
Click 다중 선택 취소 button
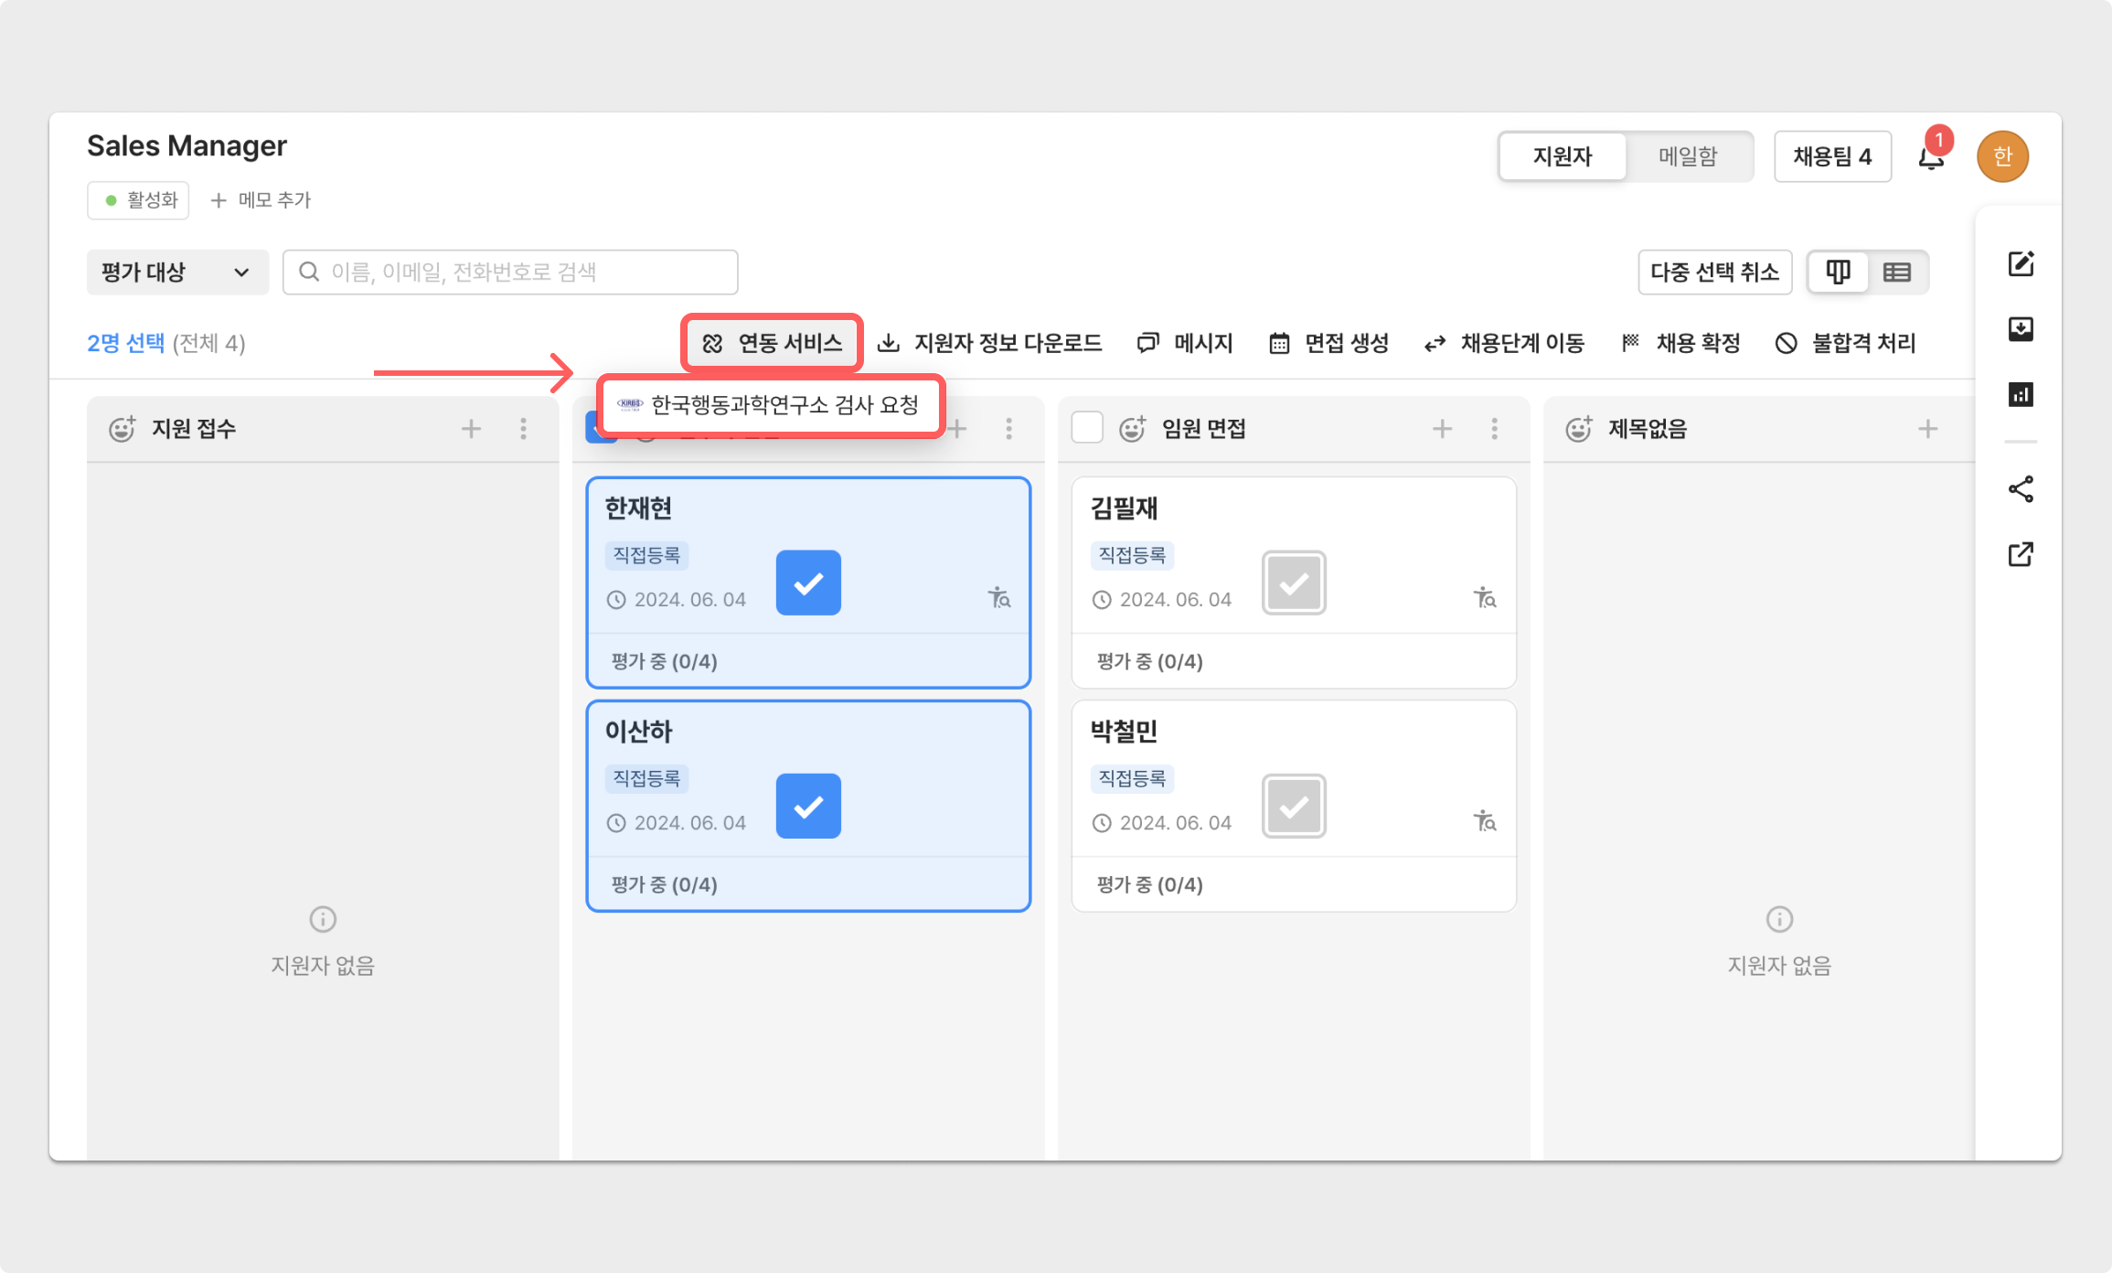click(1714, 273)
